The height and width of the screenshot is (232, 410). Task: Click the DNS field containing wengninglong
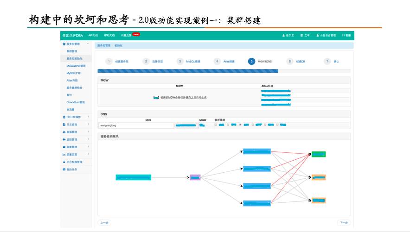tap(136, 125)
